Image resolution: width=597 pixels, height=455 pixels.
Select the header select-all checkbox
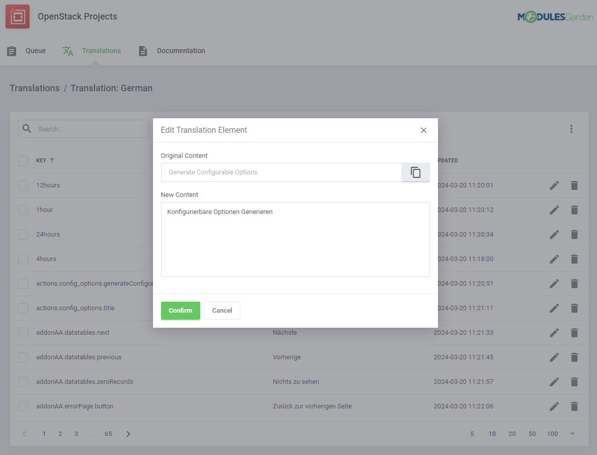pos(23,160)
